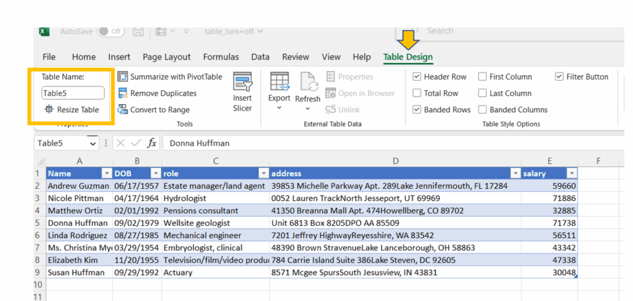Switch to the View tab
Viewport: 633px width, 301px height.
point(331,57)
